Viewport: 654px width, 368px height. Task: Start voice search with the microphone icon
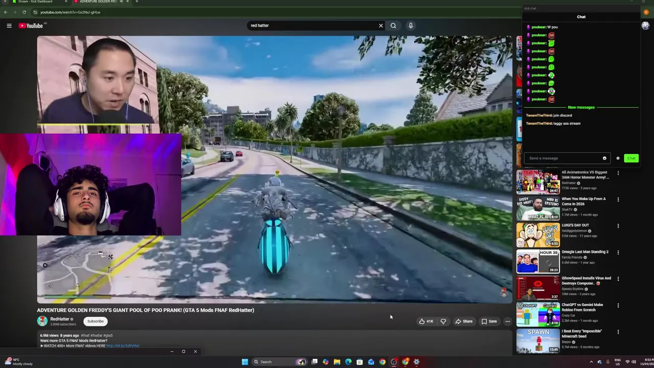coord(410,26)
